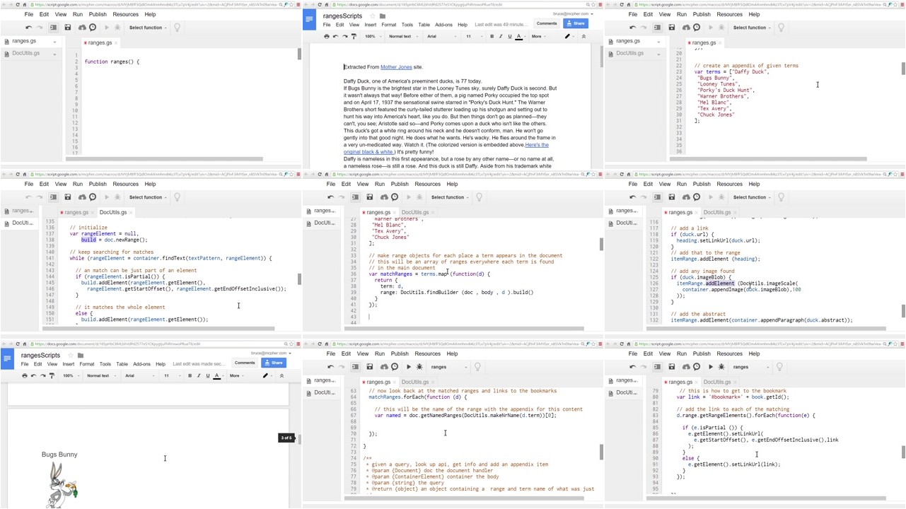This screenshot has height=509, width=906.
Task: Expand ranges.gs file arrow in function ranges() editor
Action: pos(54,42)
